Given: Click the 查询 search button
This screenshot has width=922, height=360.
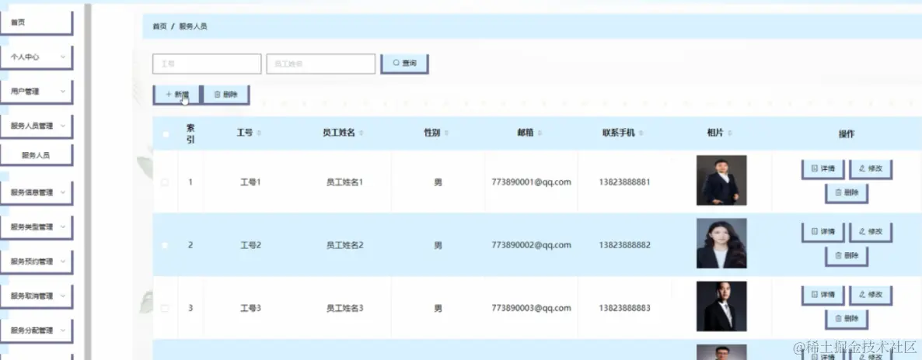Looking at the screenshot, I should click(x=404, y=64).
